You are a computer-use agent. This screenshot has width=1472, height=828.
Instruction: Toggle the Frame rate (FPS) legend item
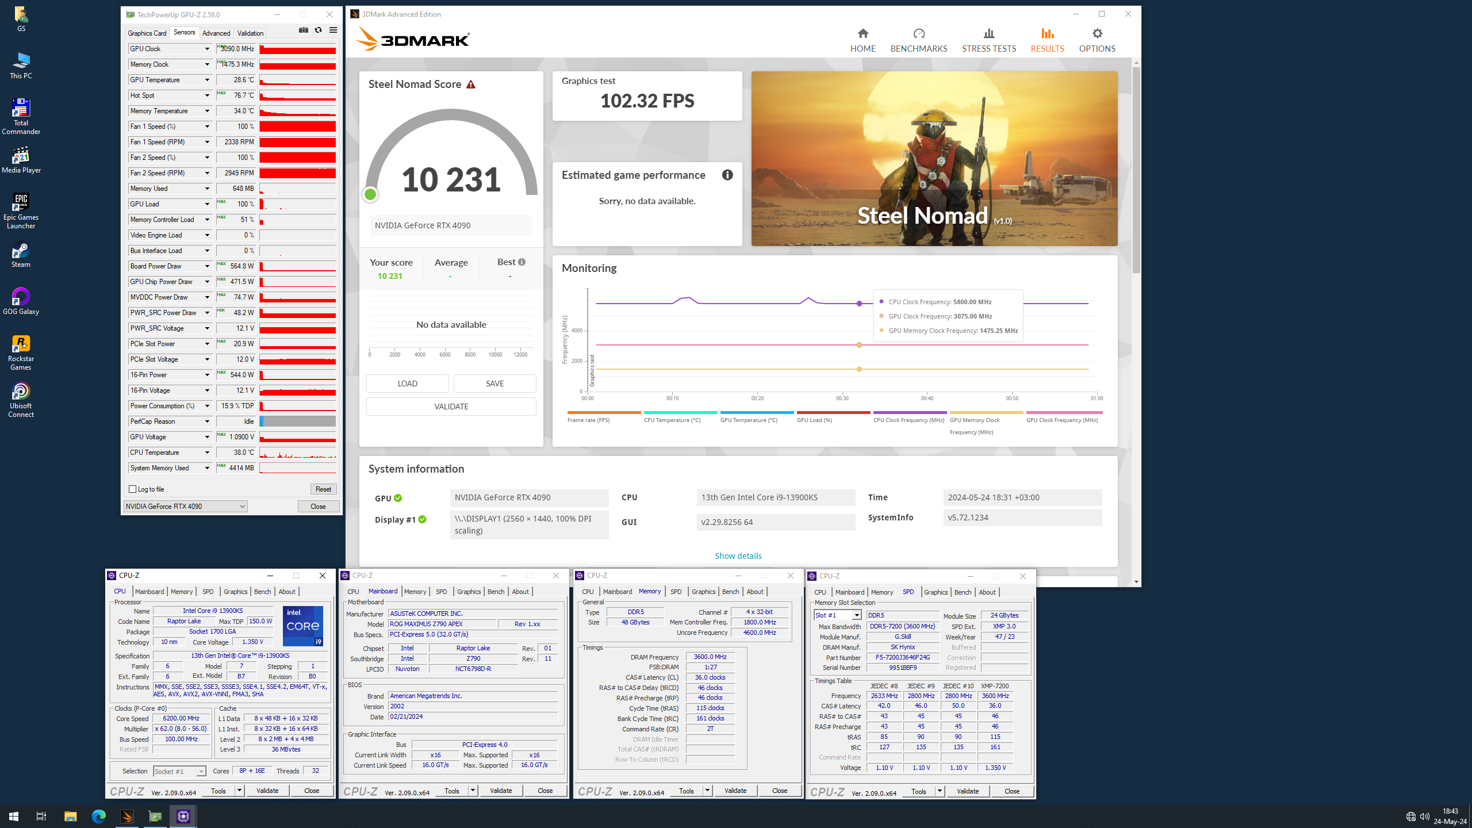tap(604, 417)
